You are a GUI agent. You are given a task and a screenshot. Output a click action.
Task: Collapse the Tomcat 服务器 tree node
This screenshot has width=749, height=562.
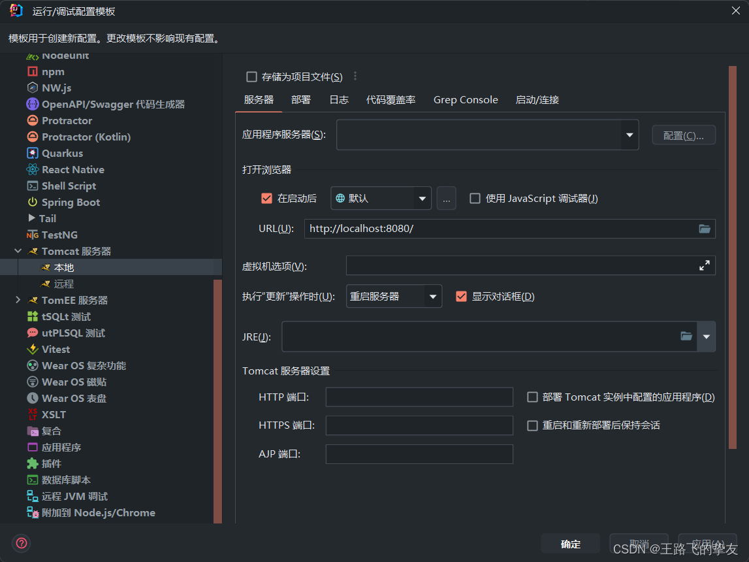18,251
